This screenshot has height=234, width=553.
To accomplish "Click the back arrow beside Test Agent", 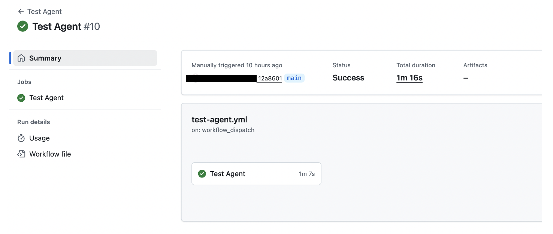I will (21, 11).
